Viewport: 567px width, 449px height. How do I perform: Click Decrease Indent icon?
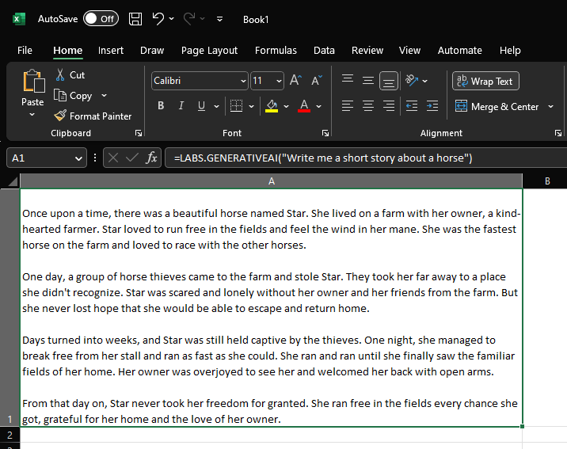[412, 106]
